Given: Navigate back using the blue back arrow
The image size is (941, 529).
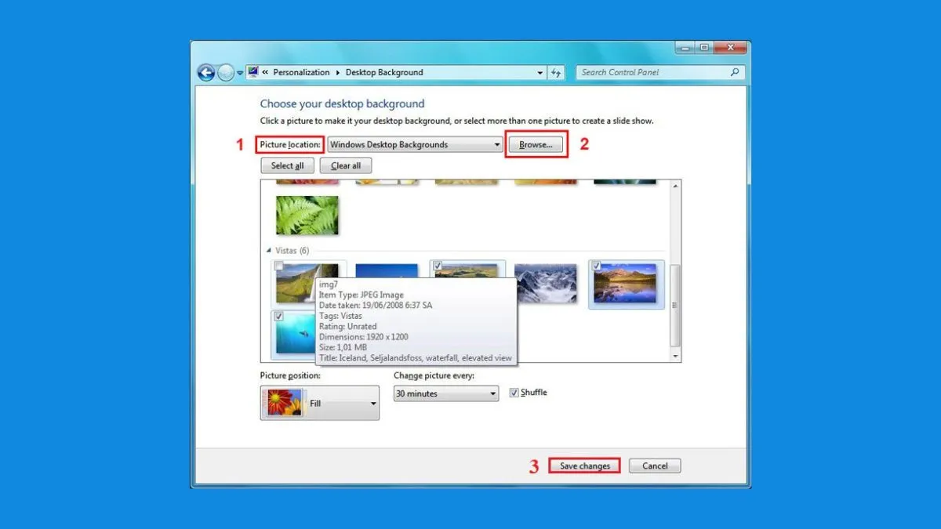Looking at the screenshot, I should point(205,72).
